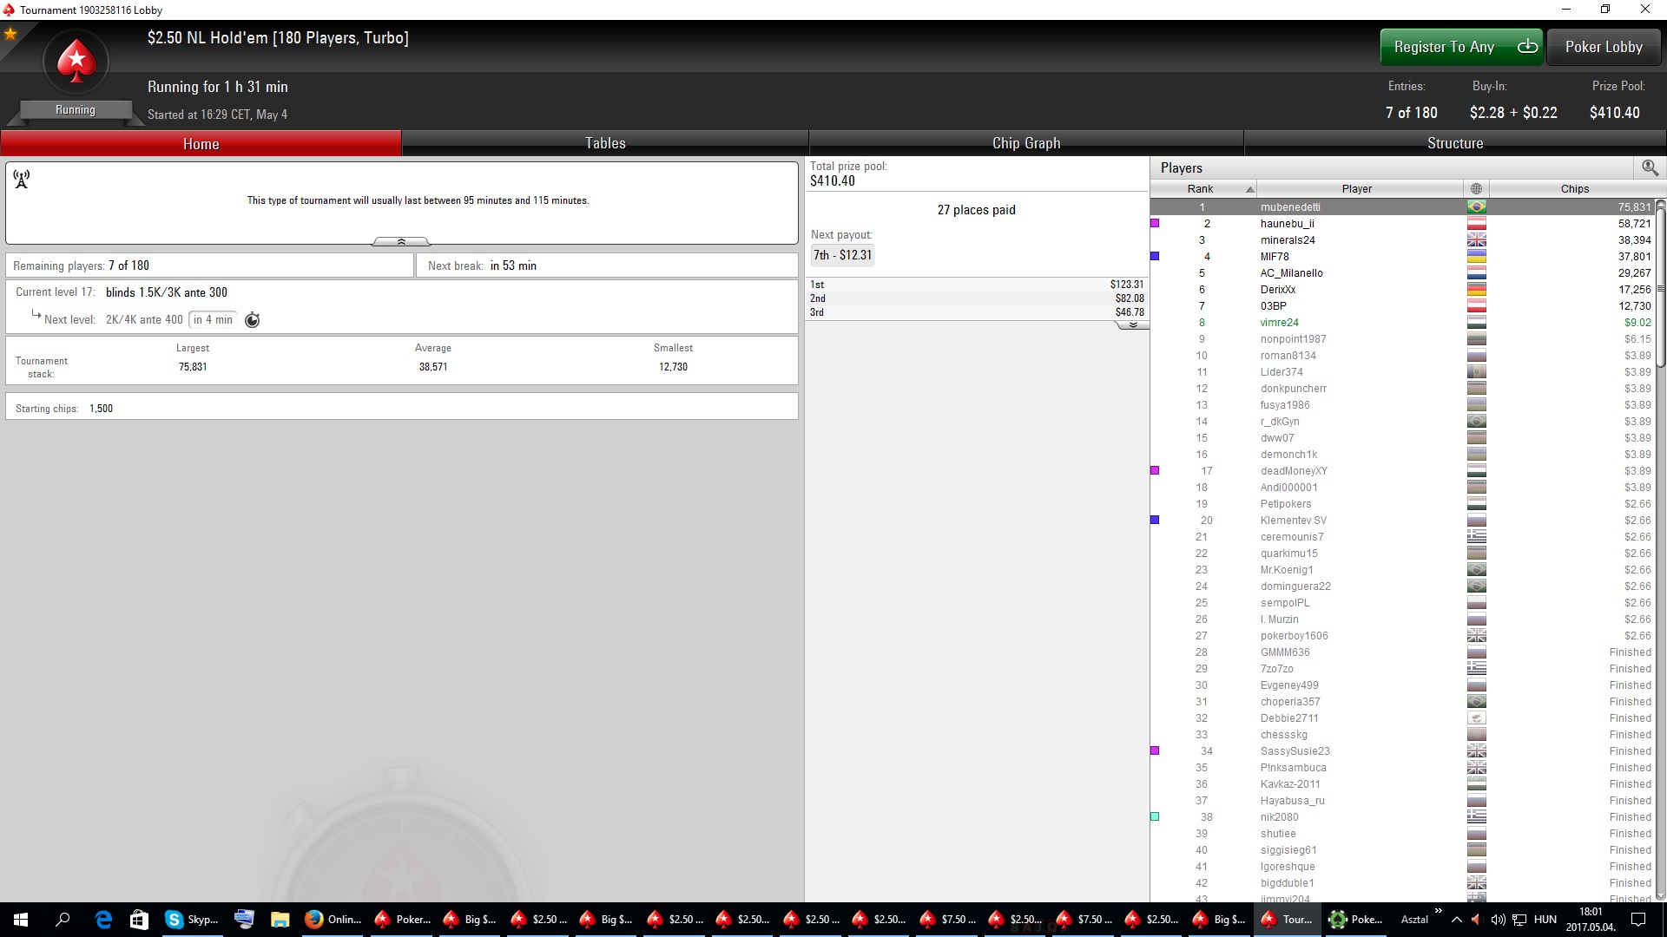Click the 'in 4 min' next level box
This screenshot has height=937, width=1667.
213,320
